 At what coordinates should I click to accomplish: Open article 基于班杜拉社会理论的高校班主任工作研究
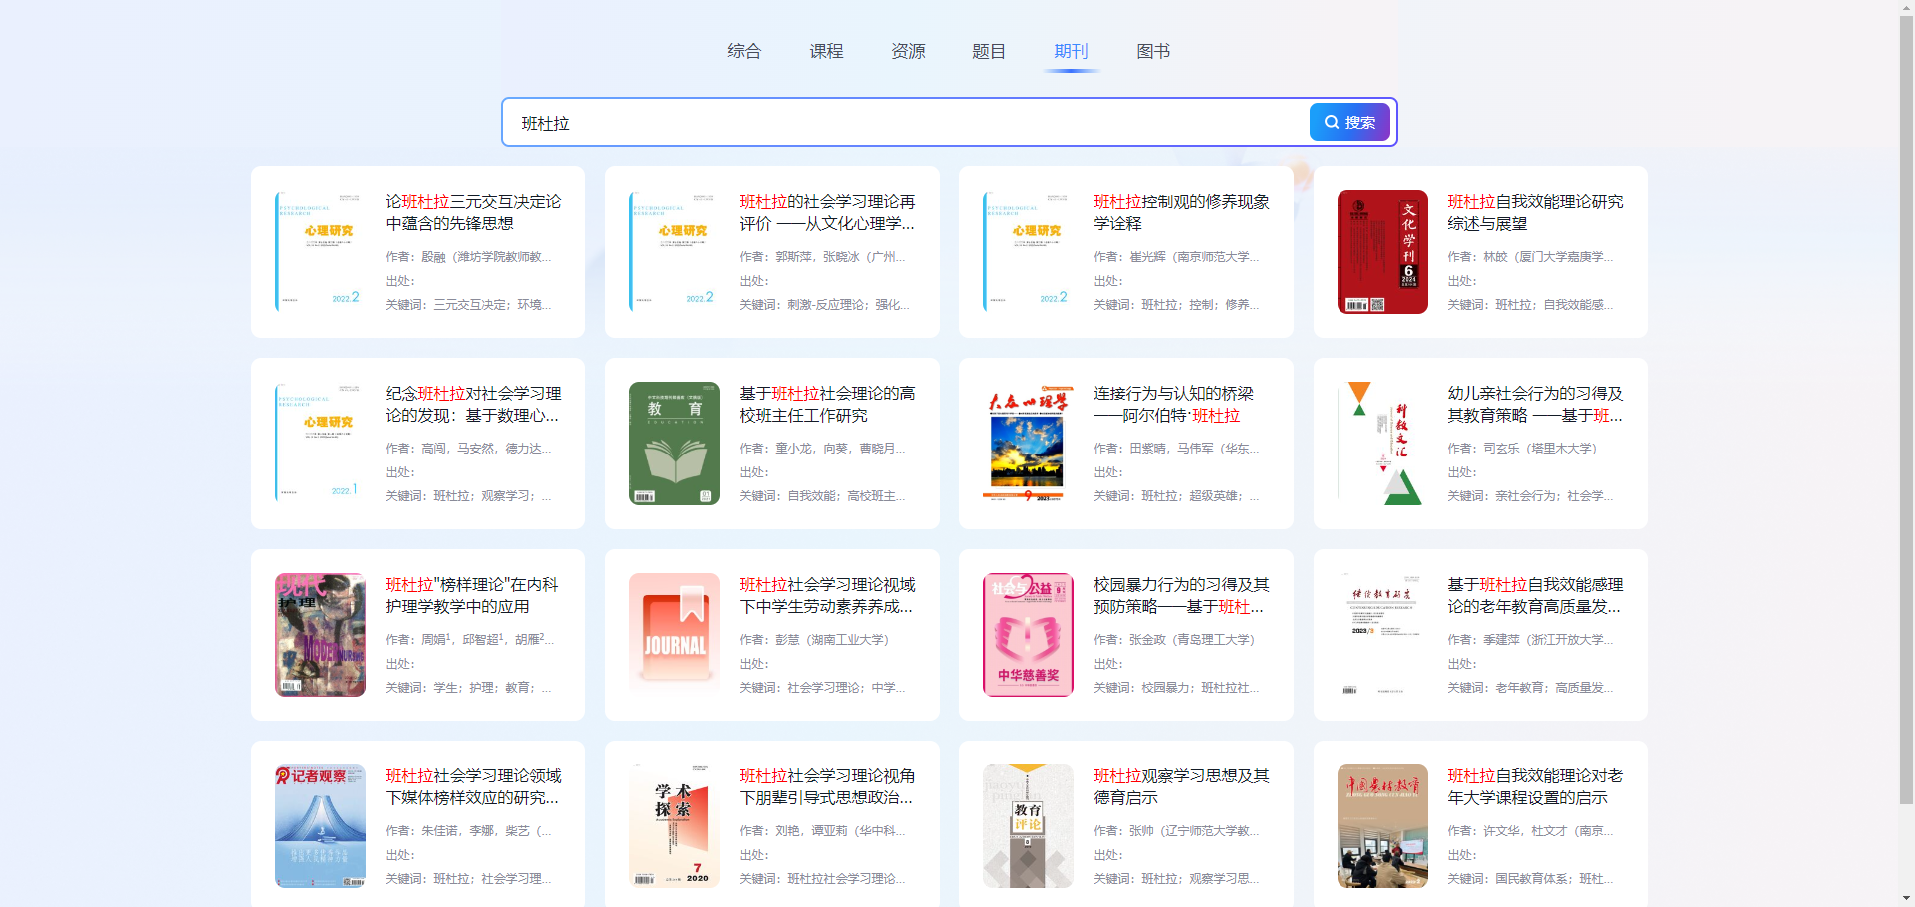click(827, 404)
